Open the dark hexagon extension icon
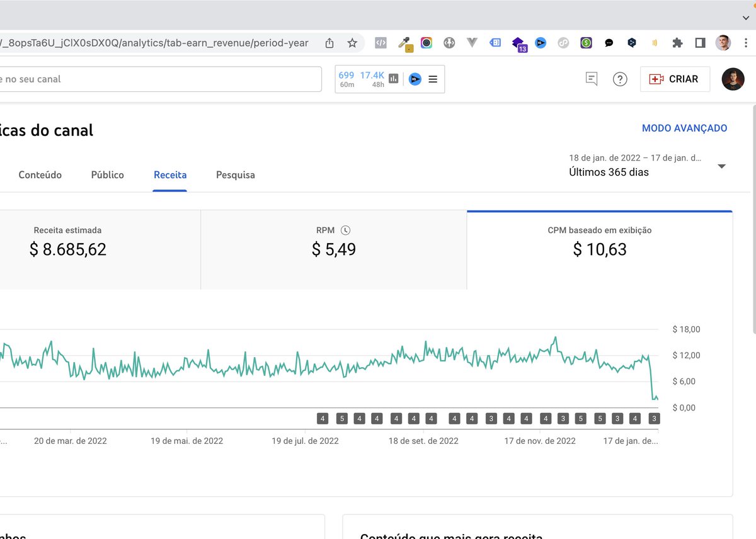Image resolution: width=756 pixels, height=539 pixels. pos(632,43)
